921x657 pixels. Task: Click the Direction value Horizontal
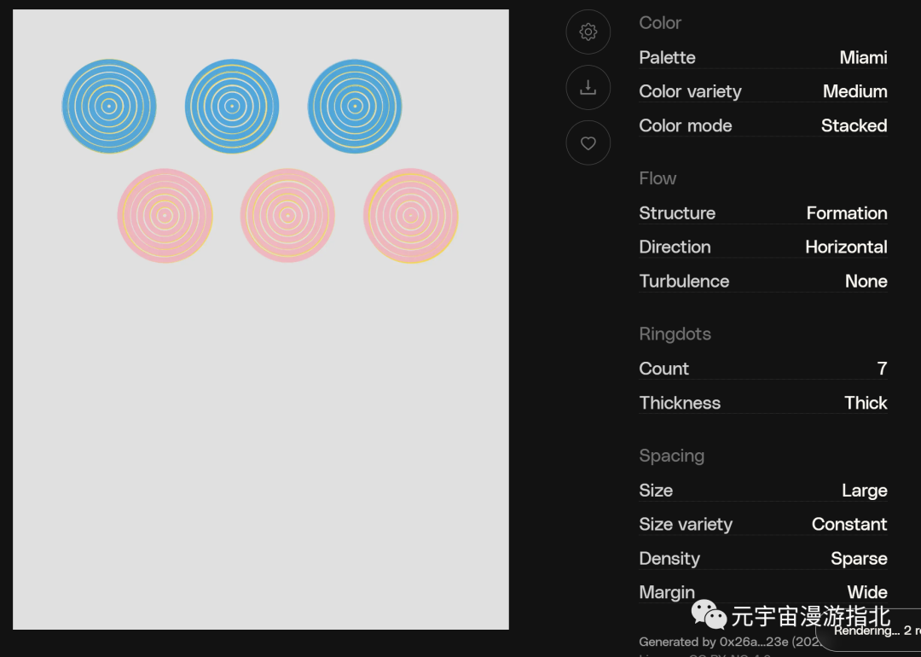846,247
